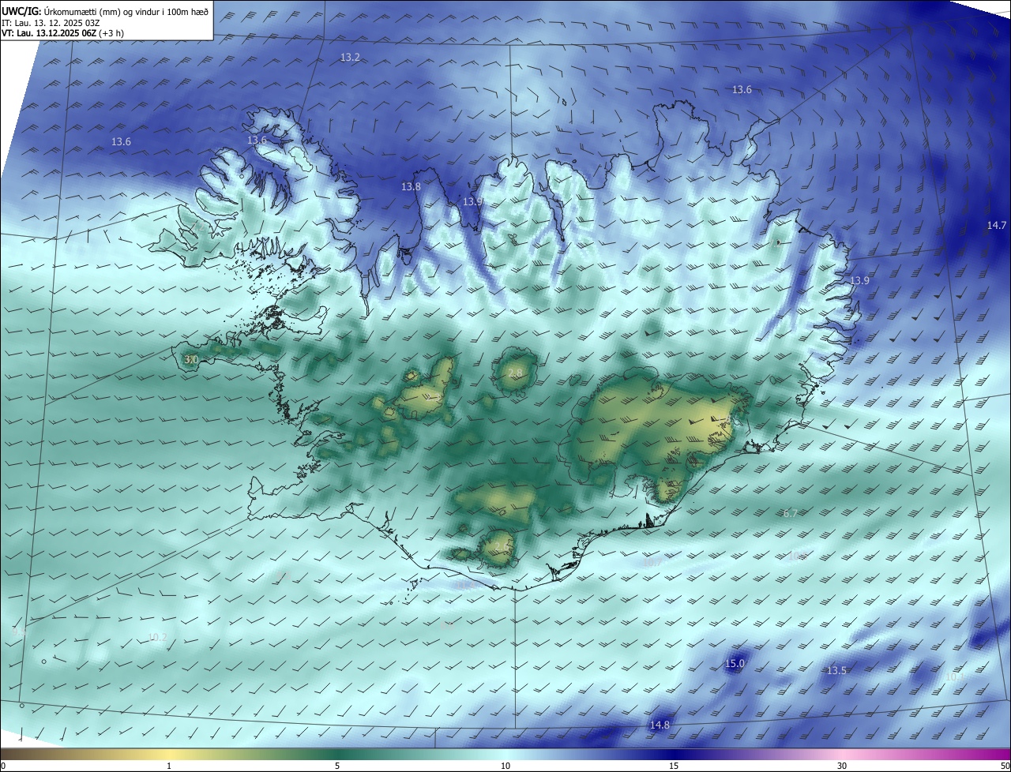The width and height of the screenshot is (1011, 772).
Task: Click the 2.8 value on the small glacier
Action: tap(515, 373)
